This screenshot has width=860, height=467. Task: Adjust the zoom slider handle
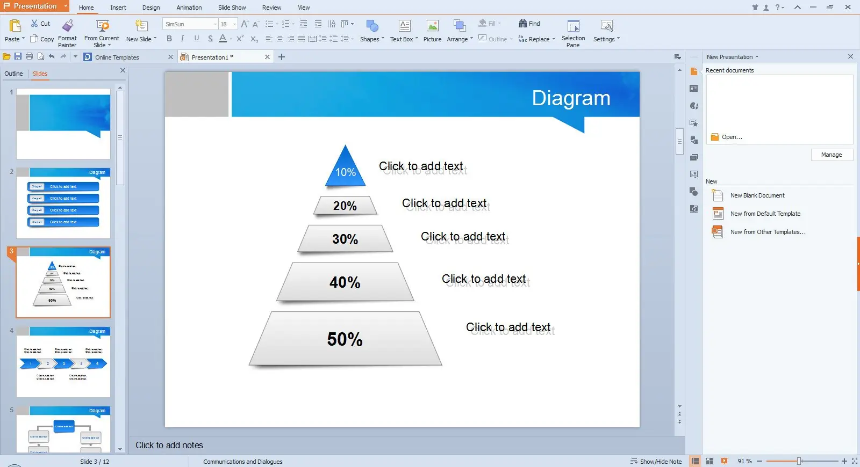pos(799,461)
